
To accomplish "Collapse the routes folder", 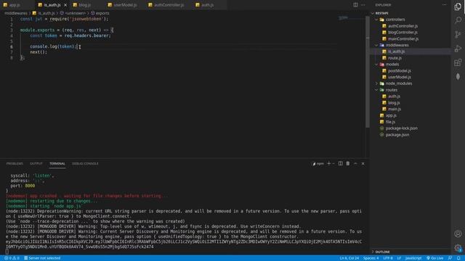I will 376,90.
